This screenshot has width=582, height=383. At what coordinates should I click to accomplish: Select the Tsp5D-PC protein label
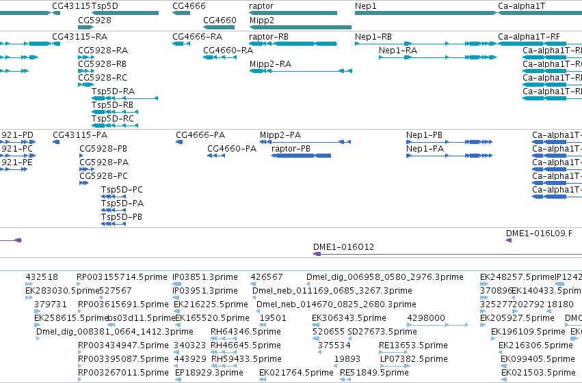click(122, 190)
